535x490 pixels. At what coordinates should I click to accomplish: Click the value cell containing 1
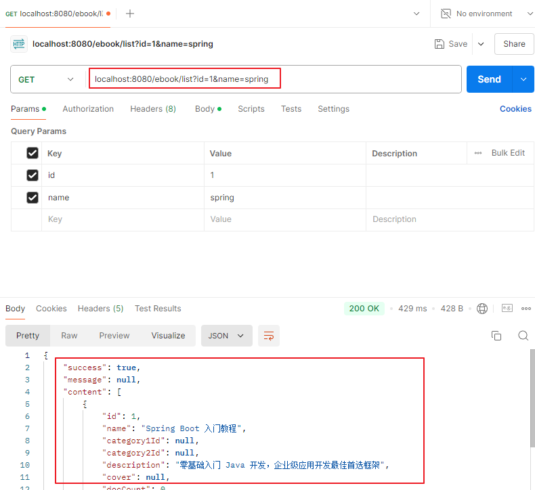285,175
